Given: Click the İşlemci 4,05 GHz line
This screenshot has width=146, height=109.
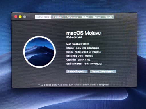Looking at the screenshot, I should coord(83,48).
